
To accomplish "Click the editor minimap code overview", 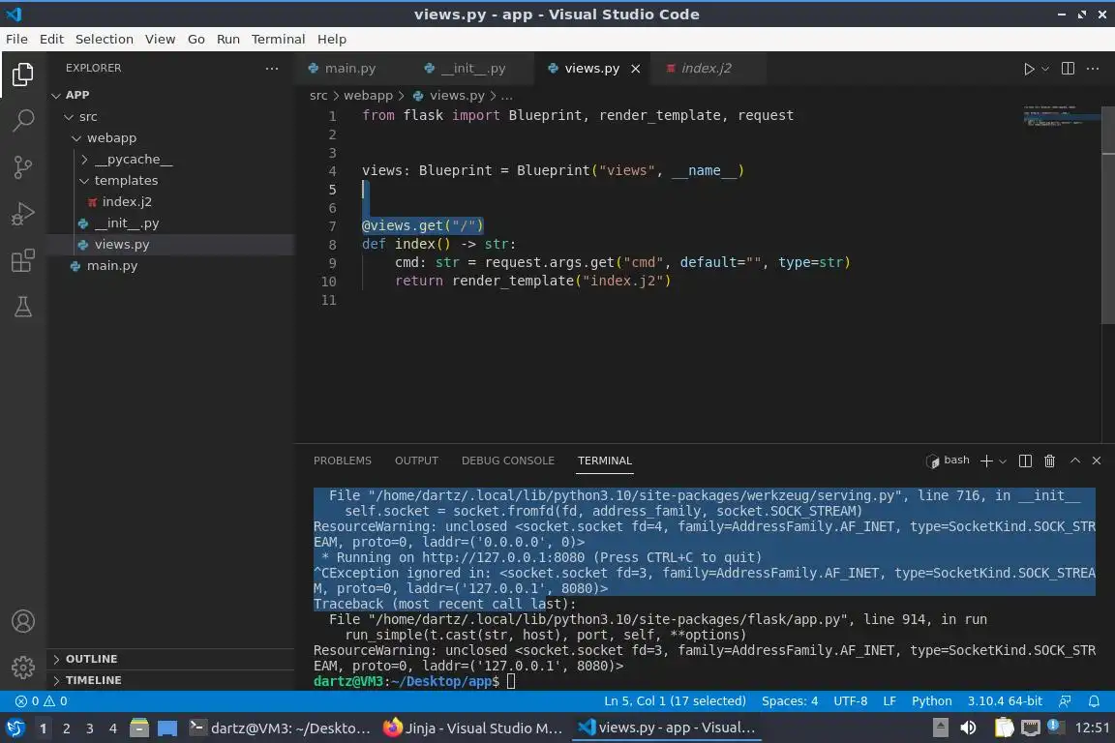I will (x=1060, y=117).
